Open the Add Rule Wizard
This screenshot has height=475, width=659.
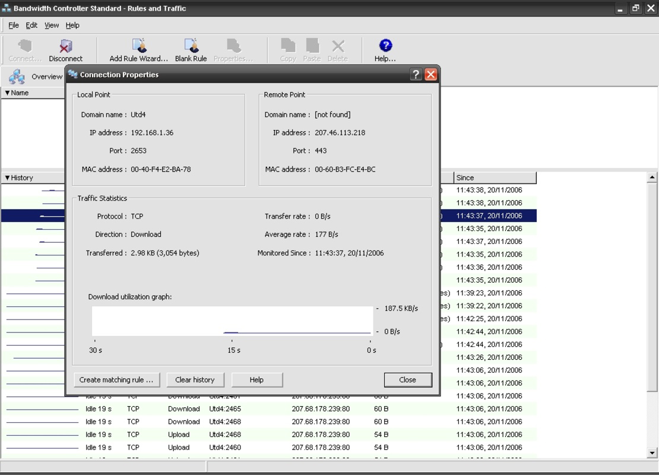point(137,49)
